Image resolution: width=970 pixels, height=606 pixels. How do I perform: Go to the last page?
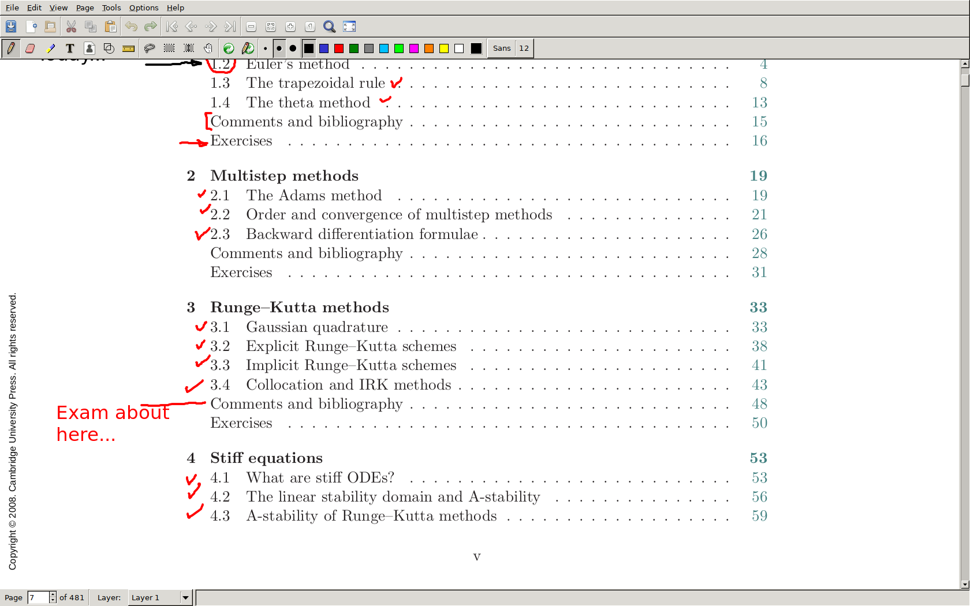click(x=230, y=27)
